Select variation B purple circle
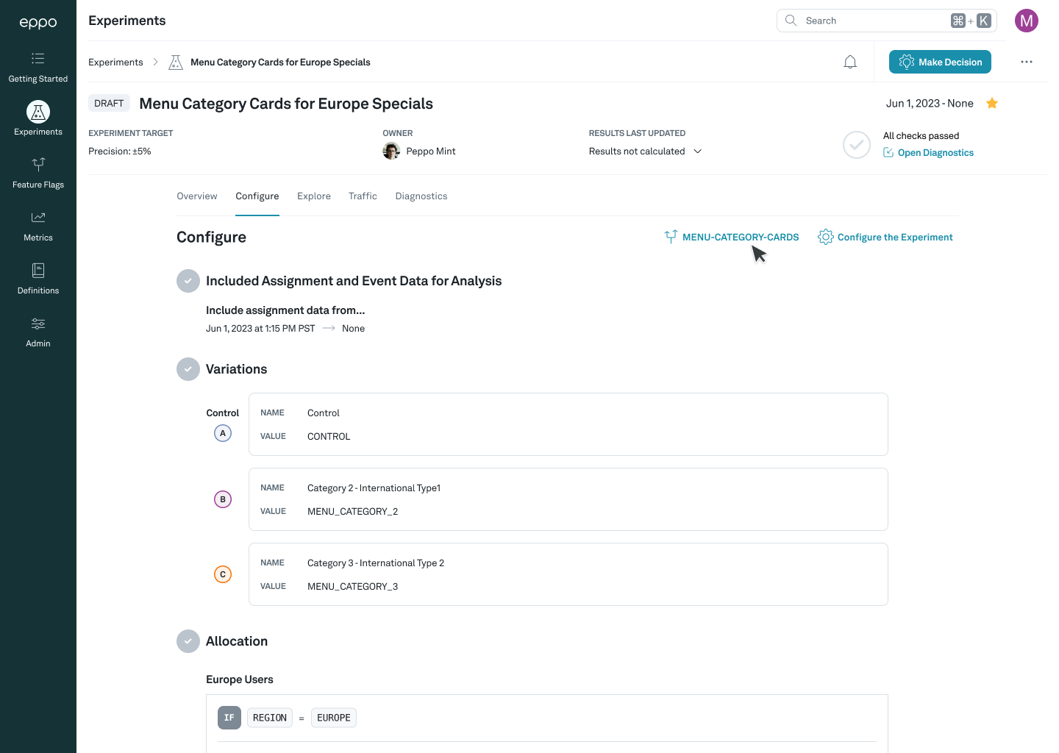 coord(223,499)
